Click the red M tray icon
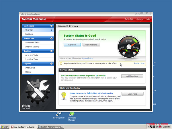 [x=160, y=127]
